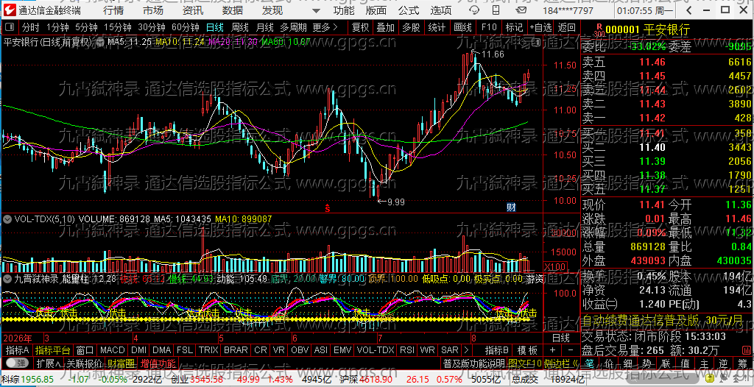Select the 指标平台 tab
The image size is (754, 387).
click(x=52, y=350)
